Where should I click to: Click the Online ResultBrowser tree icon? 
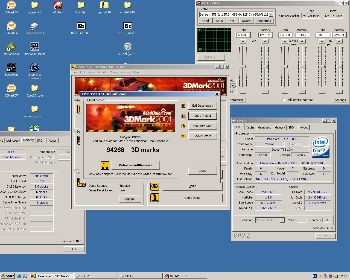click(105, 165)
